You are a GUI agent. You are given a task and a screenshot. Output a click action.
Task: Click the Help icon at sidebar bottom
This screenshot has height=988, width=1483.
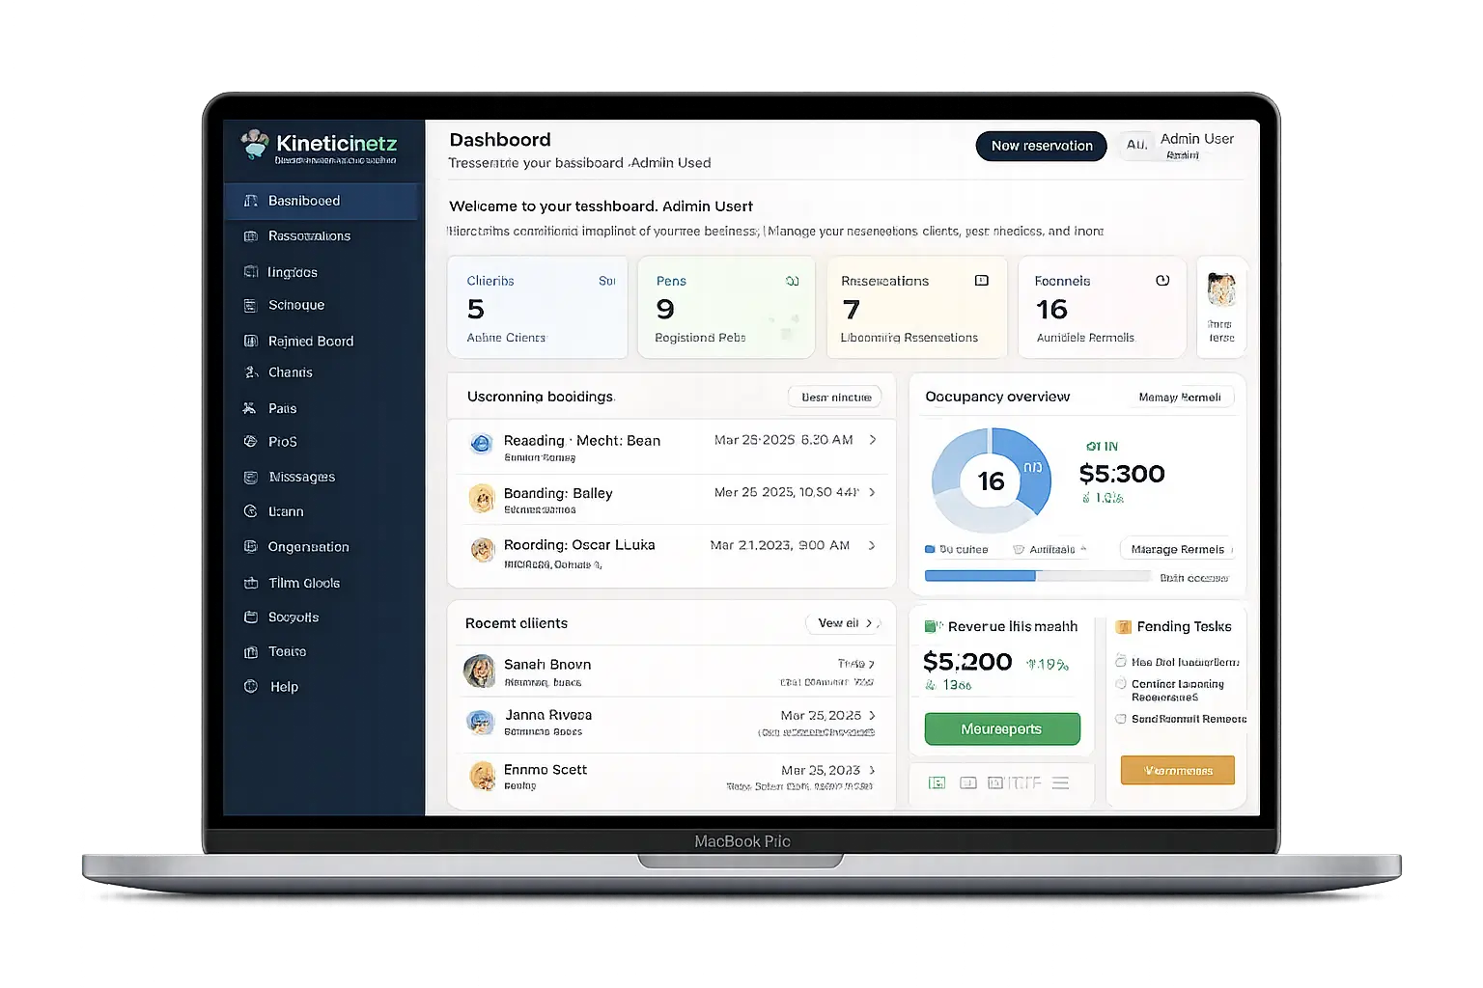250,686
